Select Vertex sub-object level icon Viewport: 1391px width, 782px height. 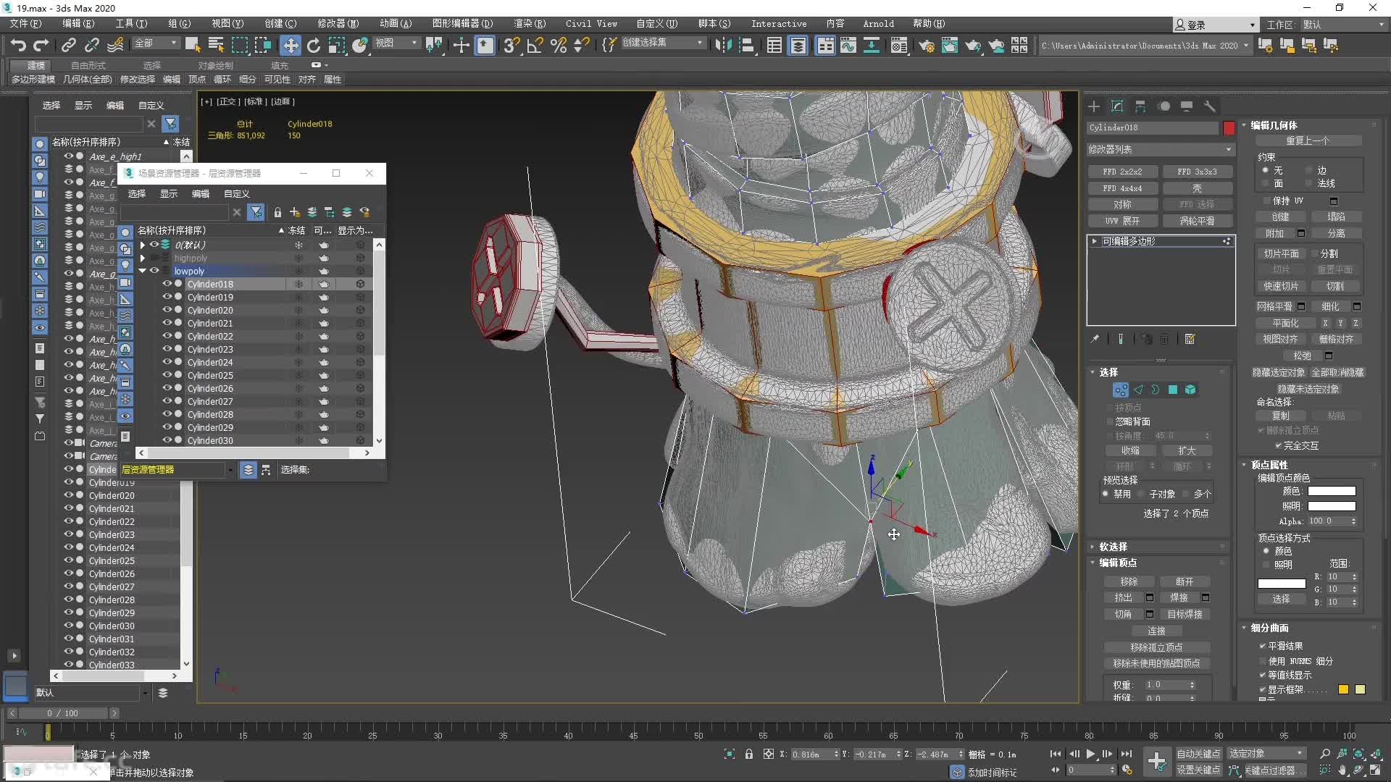[x=1121, y=390]
